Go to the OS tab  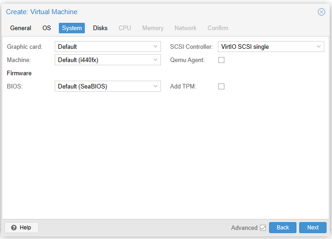point(47,28)
